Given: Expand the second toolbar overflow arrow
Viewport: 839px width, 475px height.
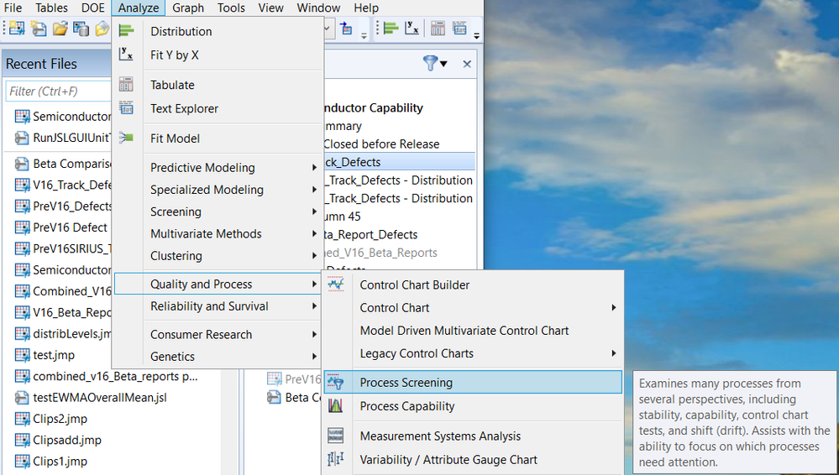Looking at the screenshot, I should click(476, 36).
